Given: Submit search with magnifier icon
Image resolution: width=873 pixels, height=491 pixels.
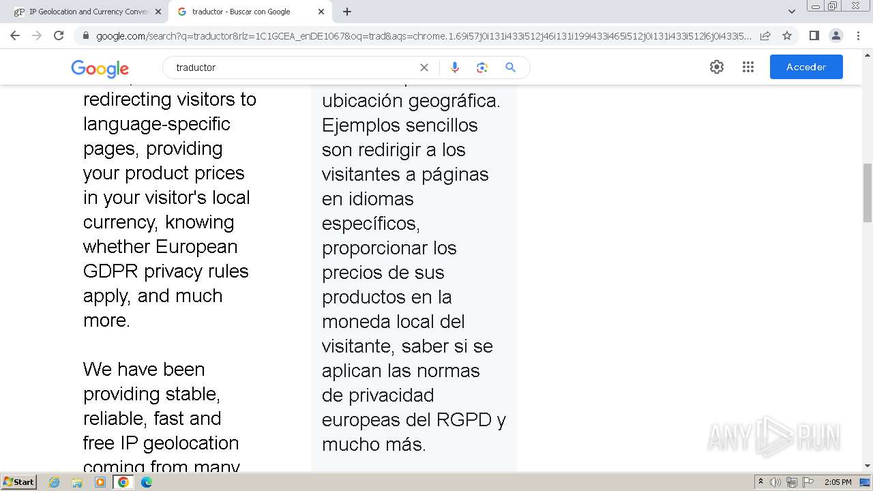Looking at the screenshot, I should click(x=510, y=68).
